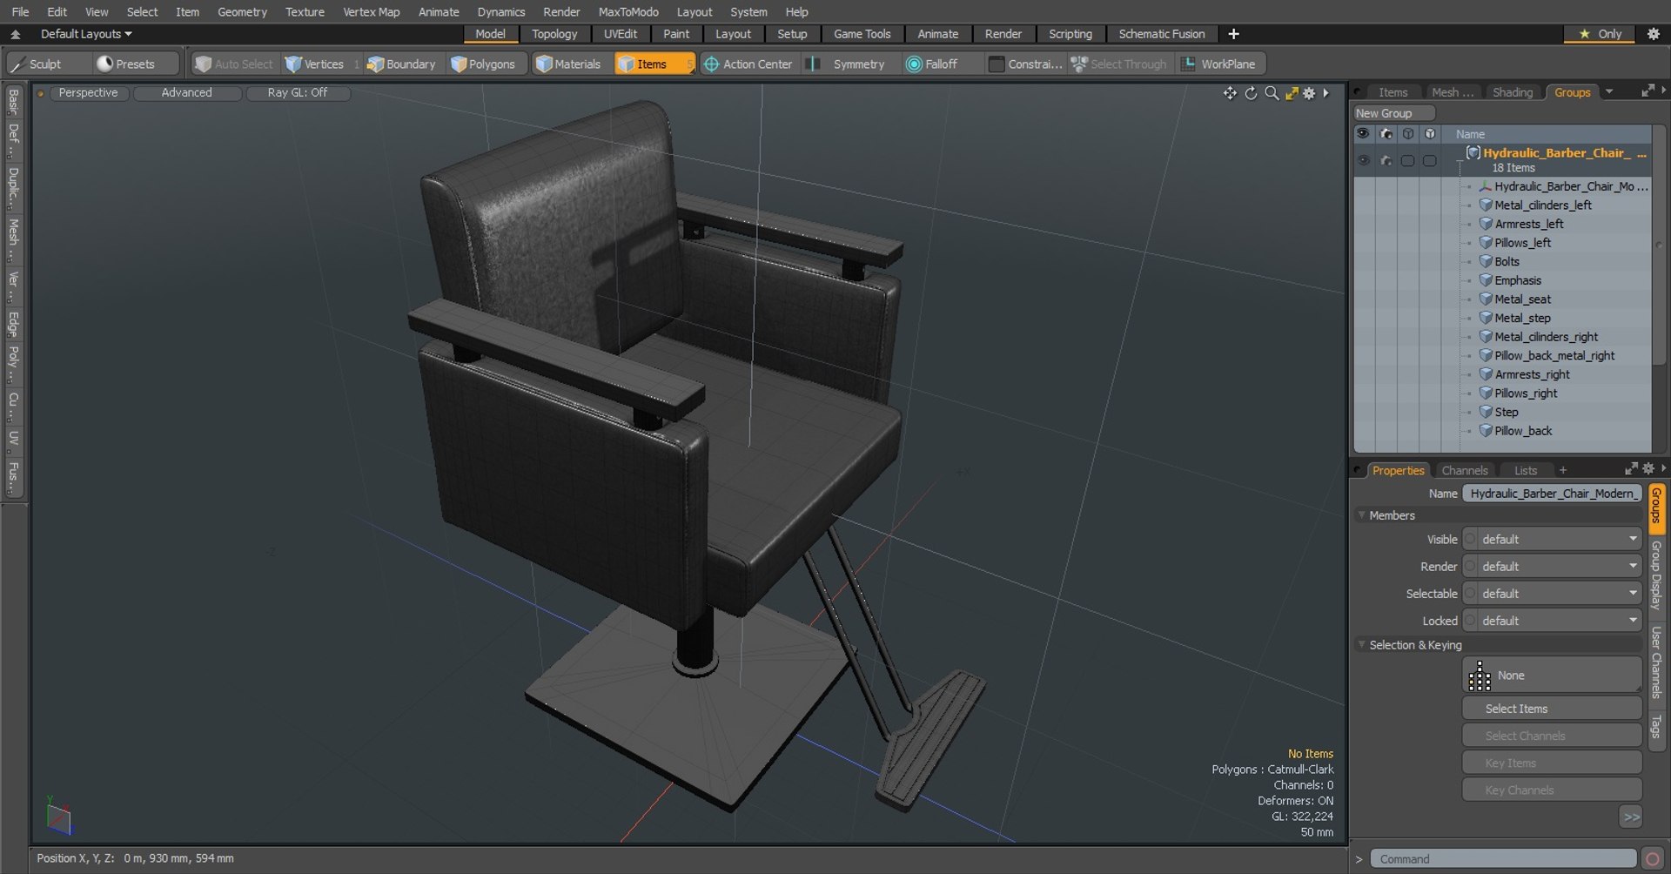Add a new layout tab with plus

(1233, 34)
